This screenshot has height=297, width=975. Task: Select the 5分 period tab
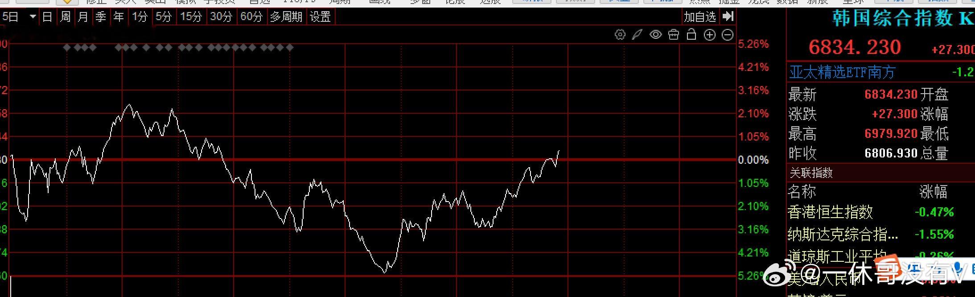164,17
